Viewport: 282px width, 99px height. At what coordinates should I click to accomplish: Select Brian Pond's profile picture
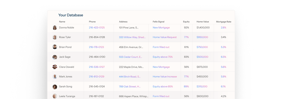click(x=55, y=47)
